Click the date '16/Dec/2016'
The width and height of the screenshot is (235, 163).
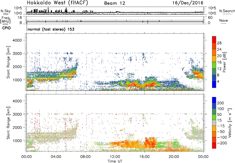[188, 3]
